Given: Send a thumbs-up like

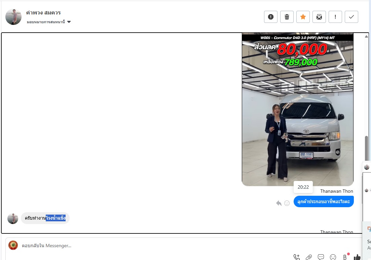Looking at the screenshot, I should [x=357, y=257].
